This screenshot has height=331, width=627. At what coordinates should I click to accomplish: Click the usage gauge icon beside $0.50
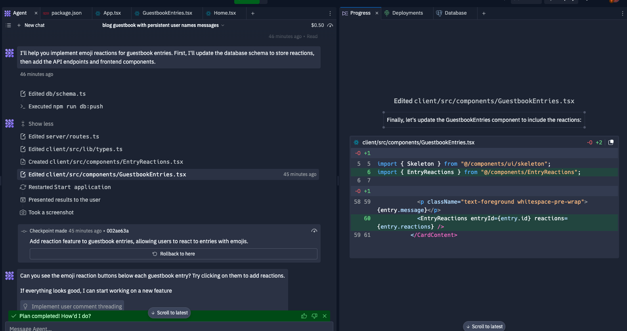(330, 25)
